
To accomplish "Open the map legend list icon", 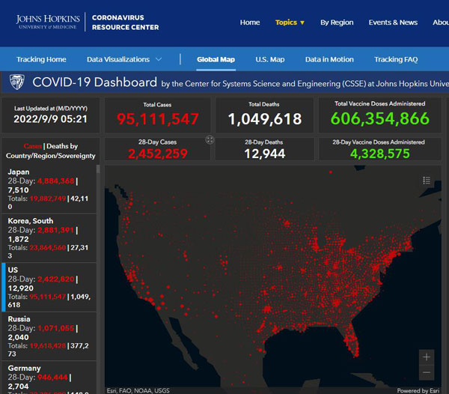I will tap(427, 181).
